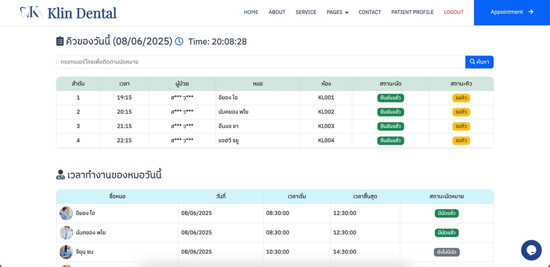
Task: Click the Klin Dental brand name
Action: 82,13
